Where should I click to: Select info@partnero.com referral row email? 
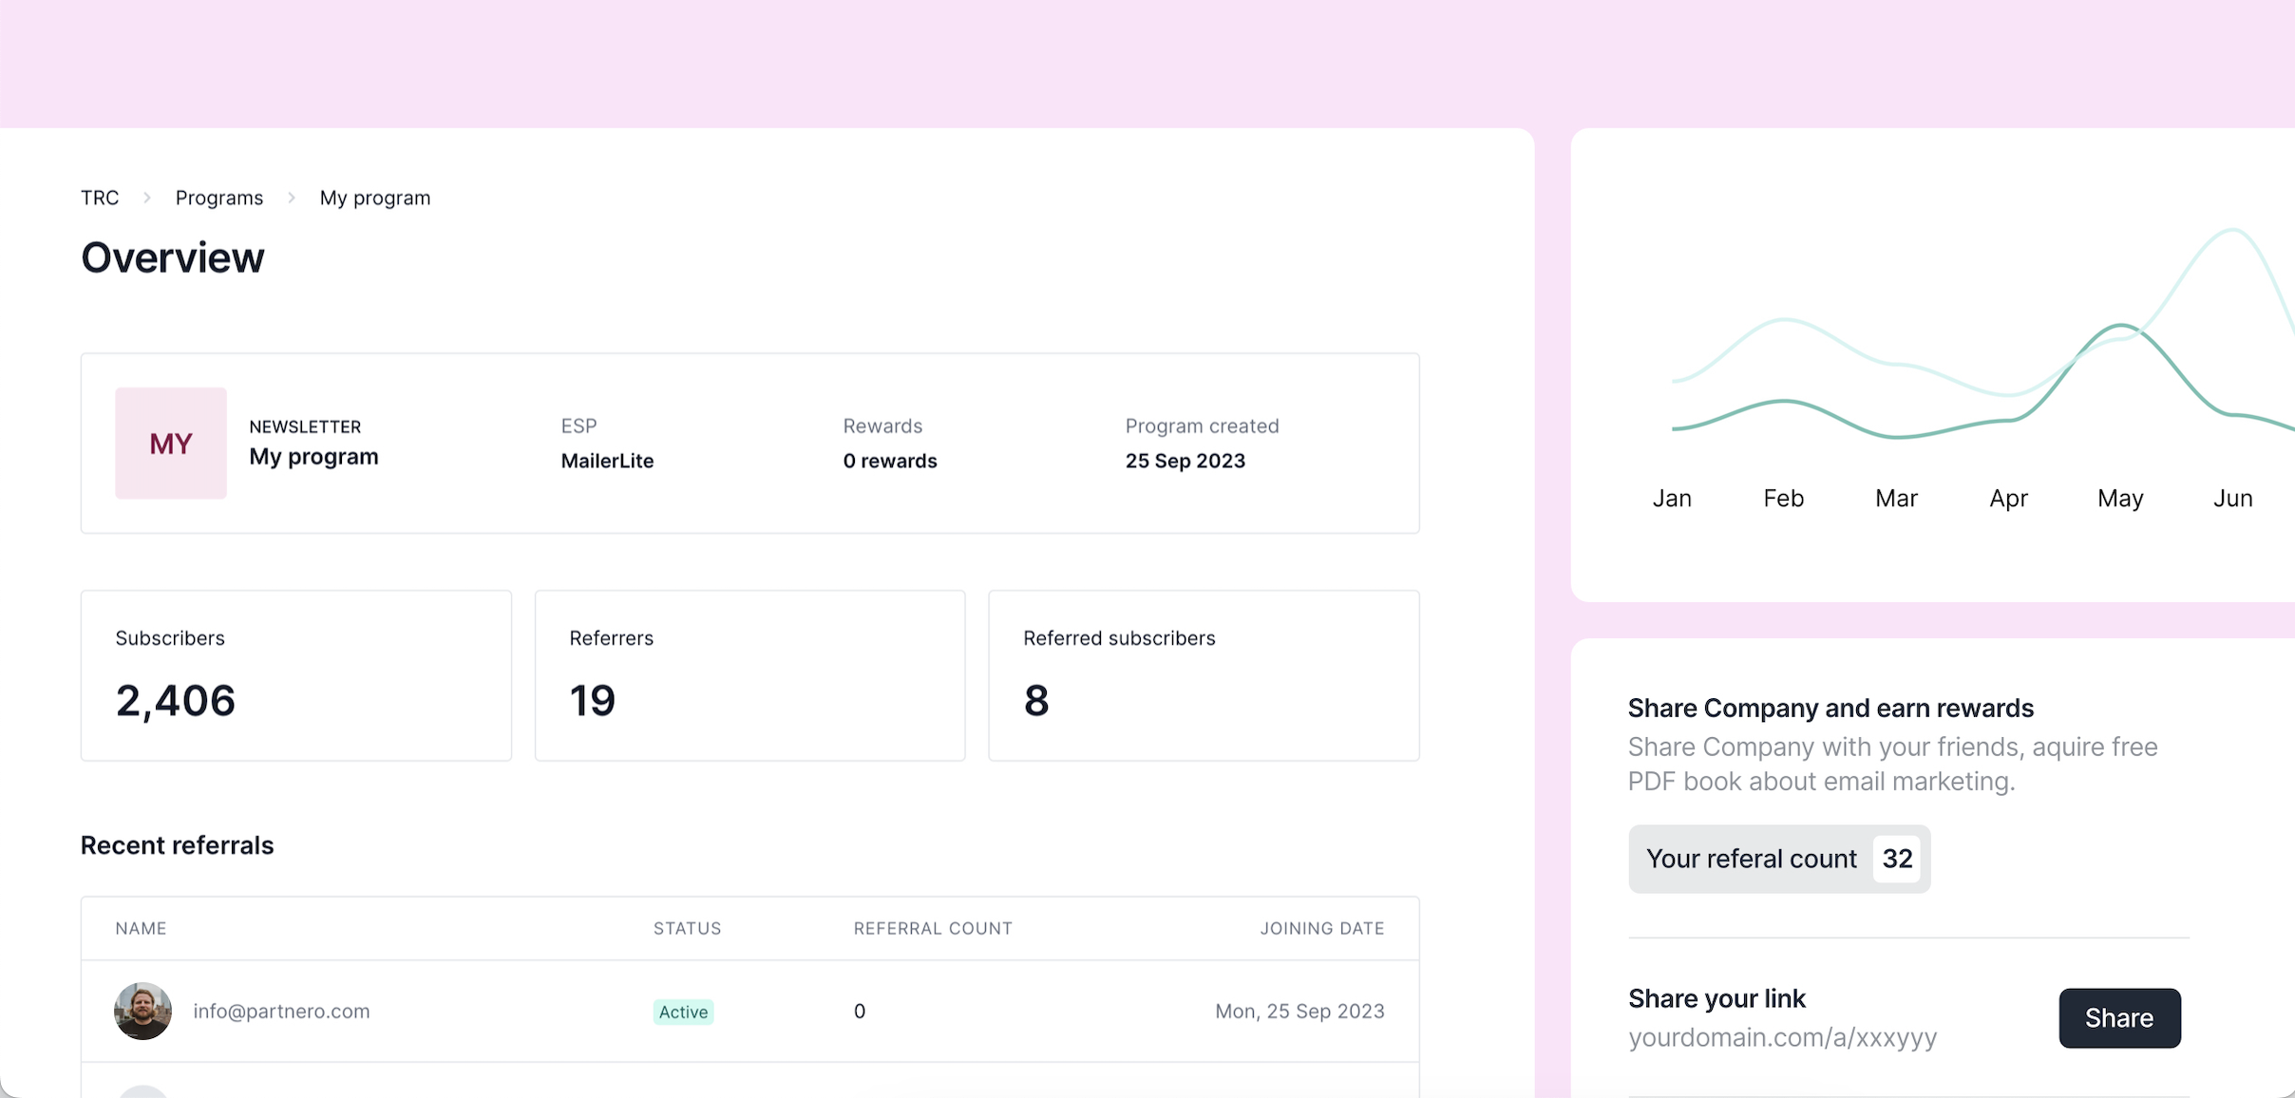point(281,1012)
